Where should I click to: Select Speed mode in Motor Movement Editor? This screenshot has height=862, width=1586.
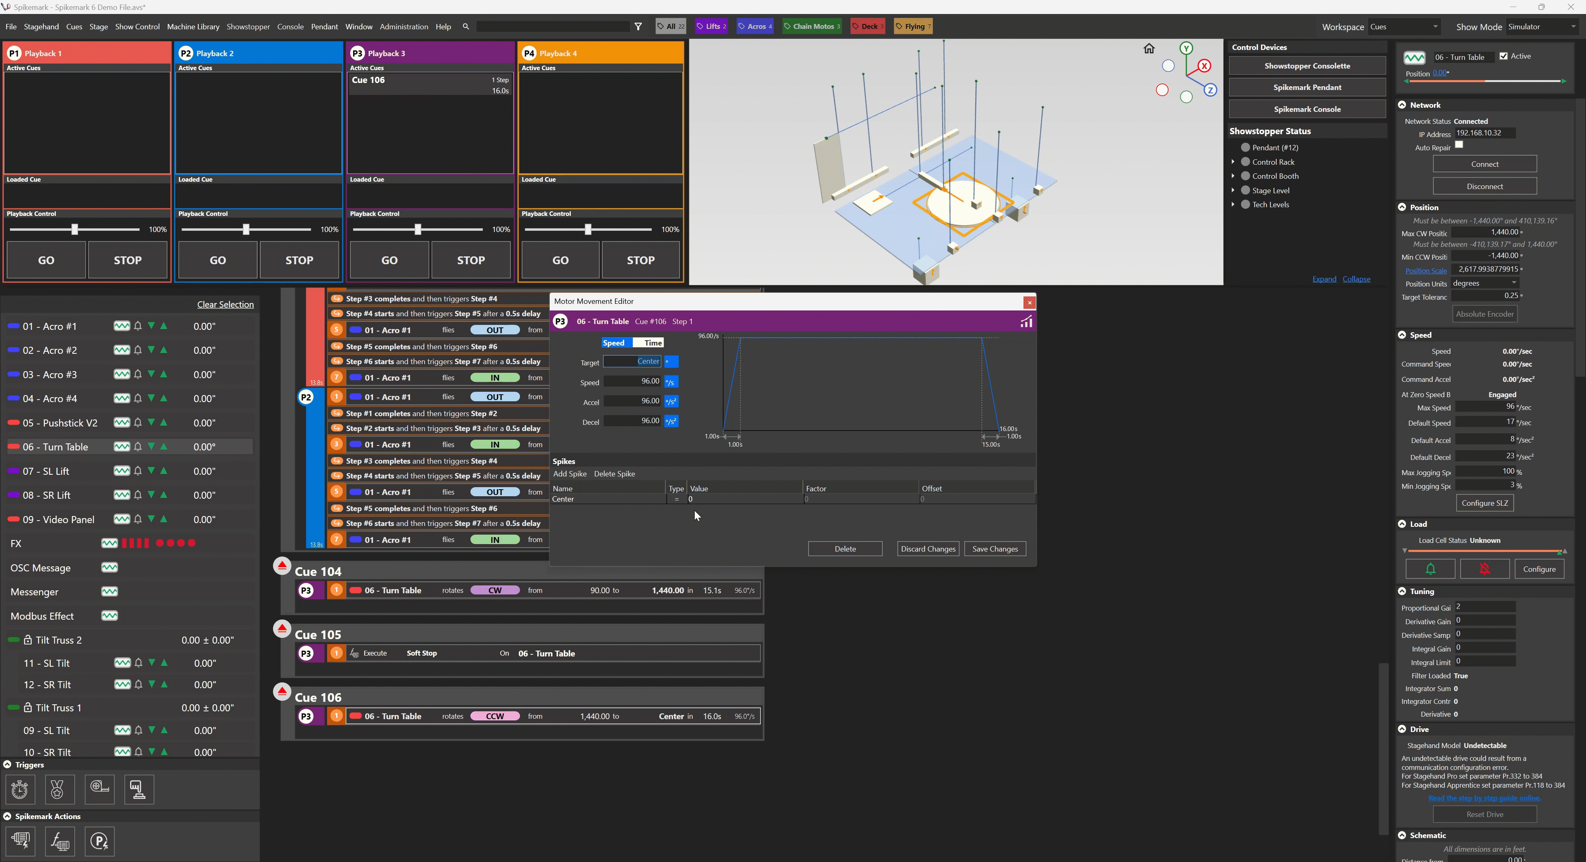point(617,343)
